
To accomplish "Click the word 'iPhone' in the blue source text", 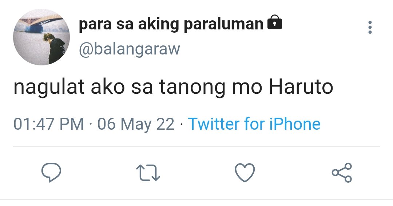I will pos(295,124).
